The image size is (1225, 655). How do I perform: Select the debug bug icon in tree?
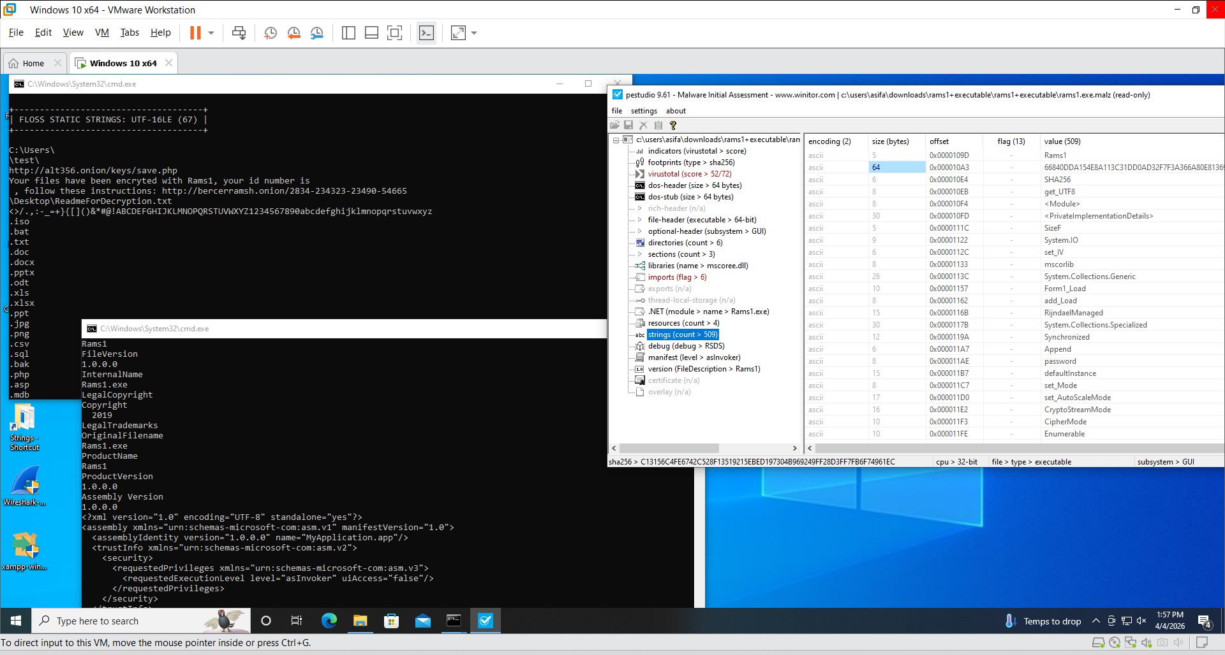[640, 346]
